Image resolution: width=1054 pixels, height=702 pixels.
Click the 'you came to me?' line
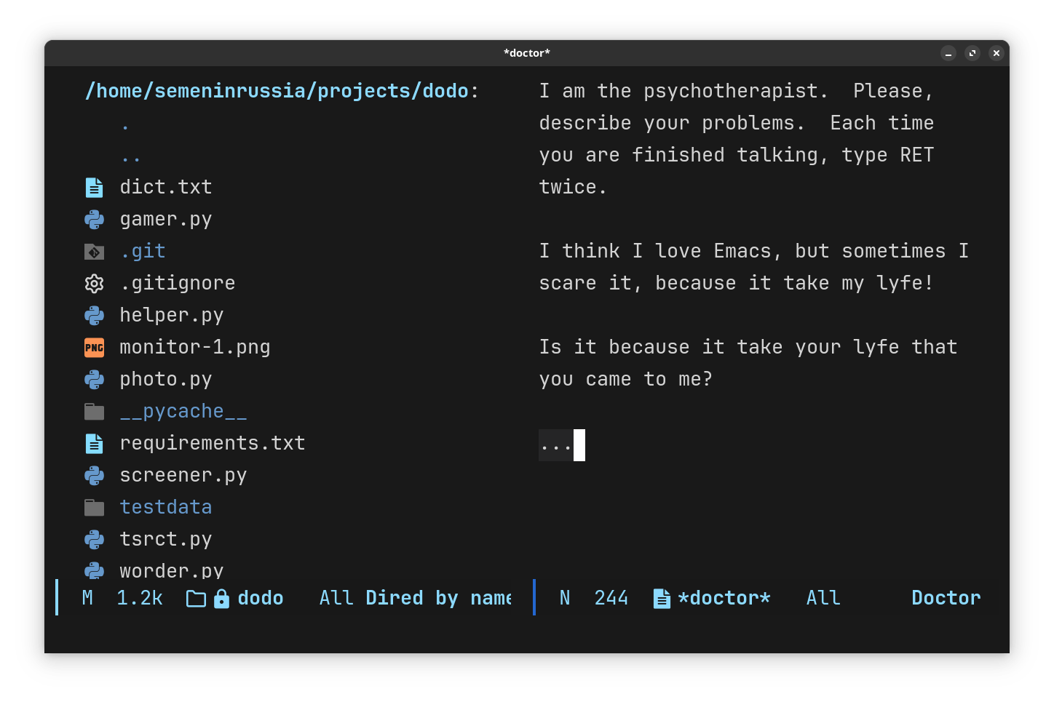pos(626,380)
